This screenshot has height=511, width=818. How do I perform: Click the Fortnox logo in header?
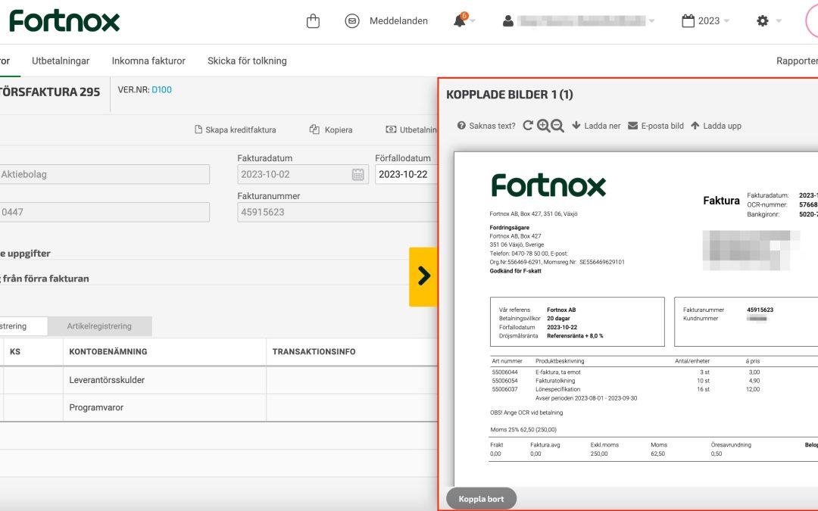pyautogui.click(x=64, y=21)
